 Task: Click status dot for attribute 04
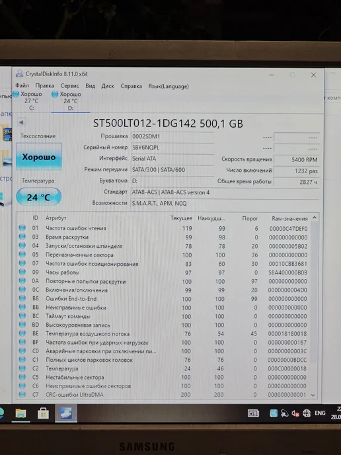(22, 245)
